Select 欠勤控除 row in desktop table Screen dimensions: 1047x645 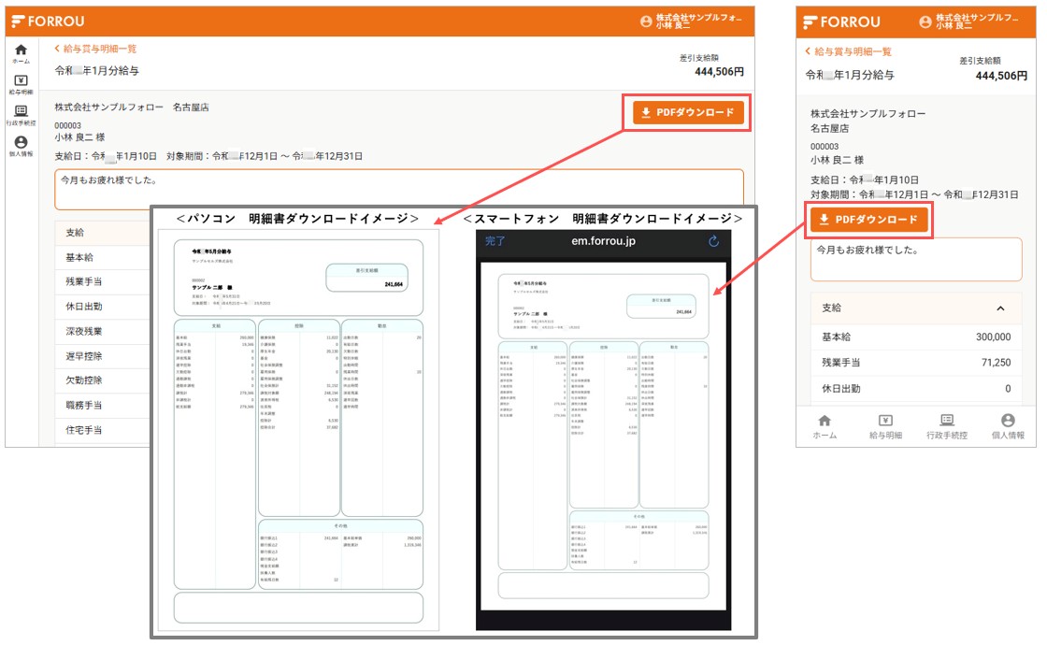point(103,380)
